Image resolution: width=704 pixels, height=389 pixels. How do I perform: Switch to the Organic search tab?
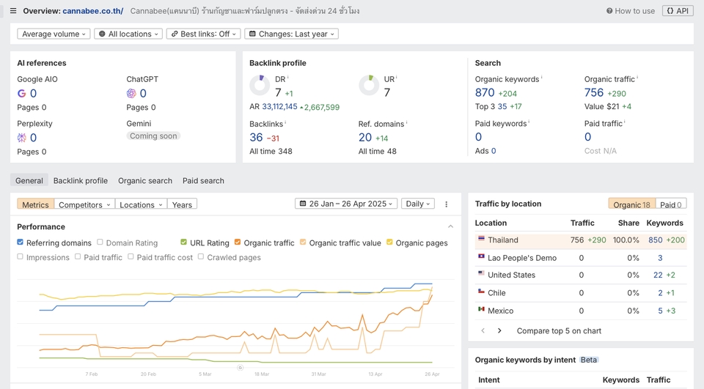pyautogui.click(x=145, y=180)
